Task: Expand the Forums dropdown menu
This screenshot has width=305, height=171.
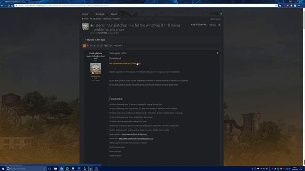Action: click(x=86, y=14)
